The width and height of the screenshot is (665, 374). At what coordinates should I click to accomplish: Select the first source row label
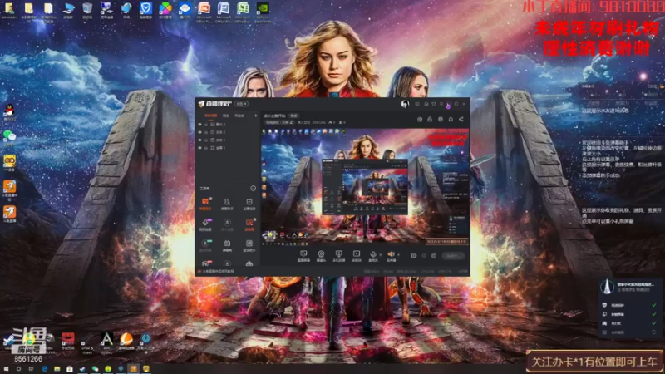click(220, 125)
